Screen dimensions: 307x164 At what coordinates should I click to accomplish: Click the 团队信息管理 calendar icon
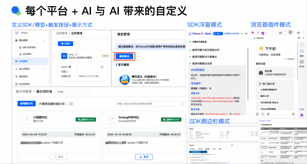pyautogui.click(x=20, y=48)
